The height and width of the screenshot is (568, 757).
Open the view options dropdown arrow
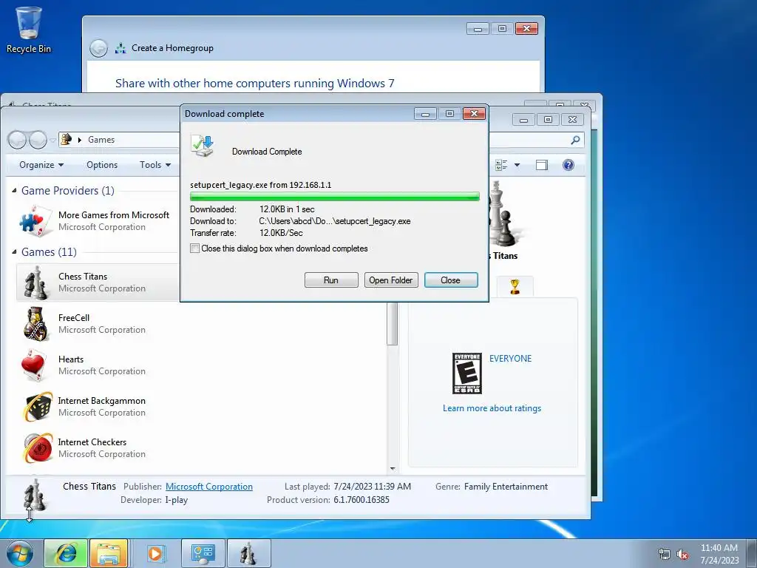pos(517,165)
